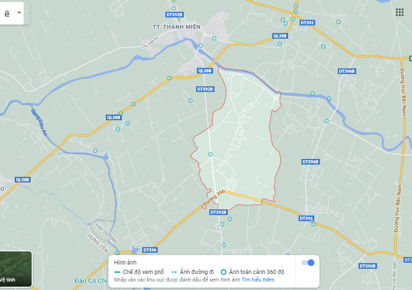Select the Chế độ xem phố legend item

point(139,272)
